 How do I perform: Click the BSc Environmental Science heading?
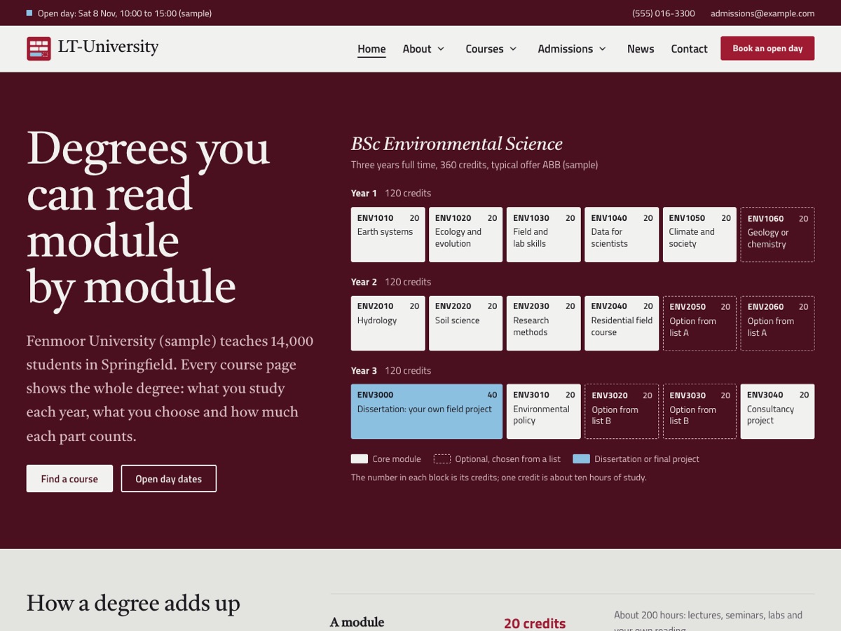(x=457, y=144)
